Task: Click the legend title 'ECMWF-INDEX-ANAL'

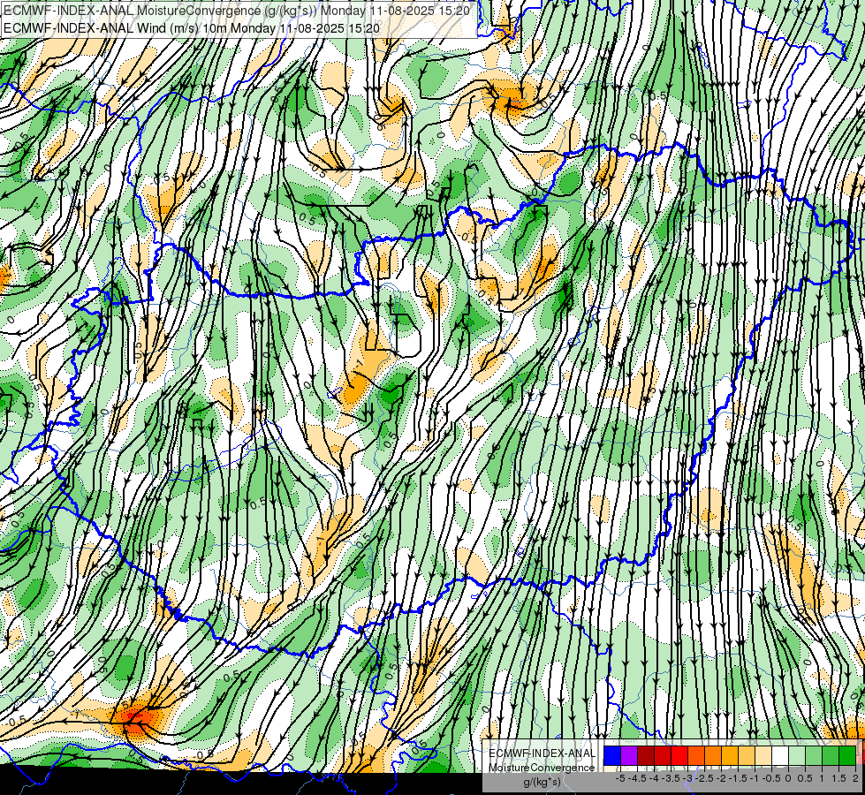Action: click(x=542, y=753)
